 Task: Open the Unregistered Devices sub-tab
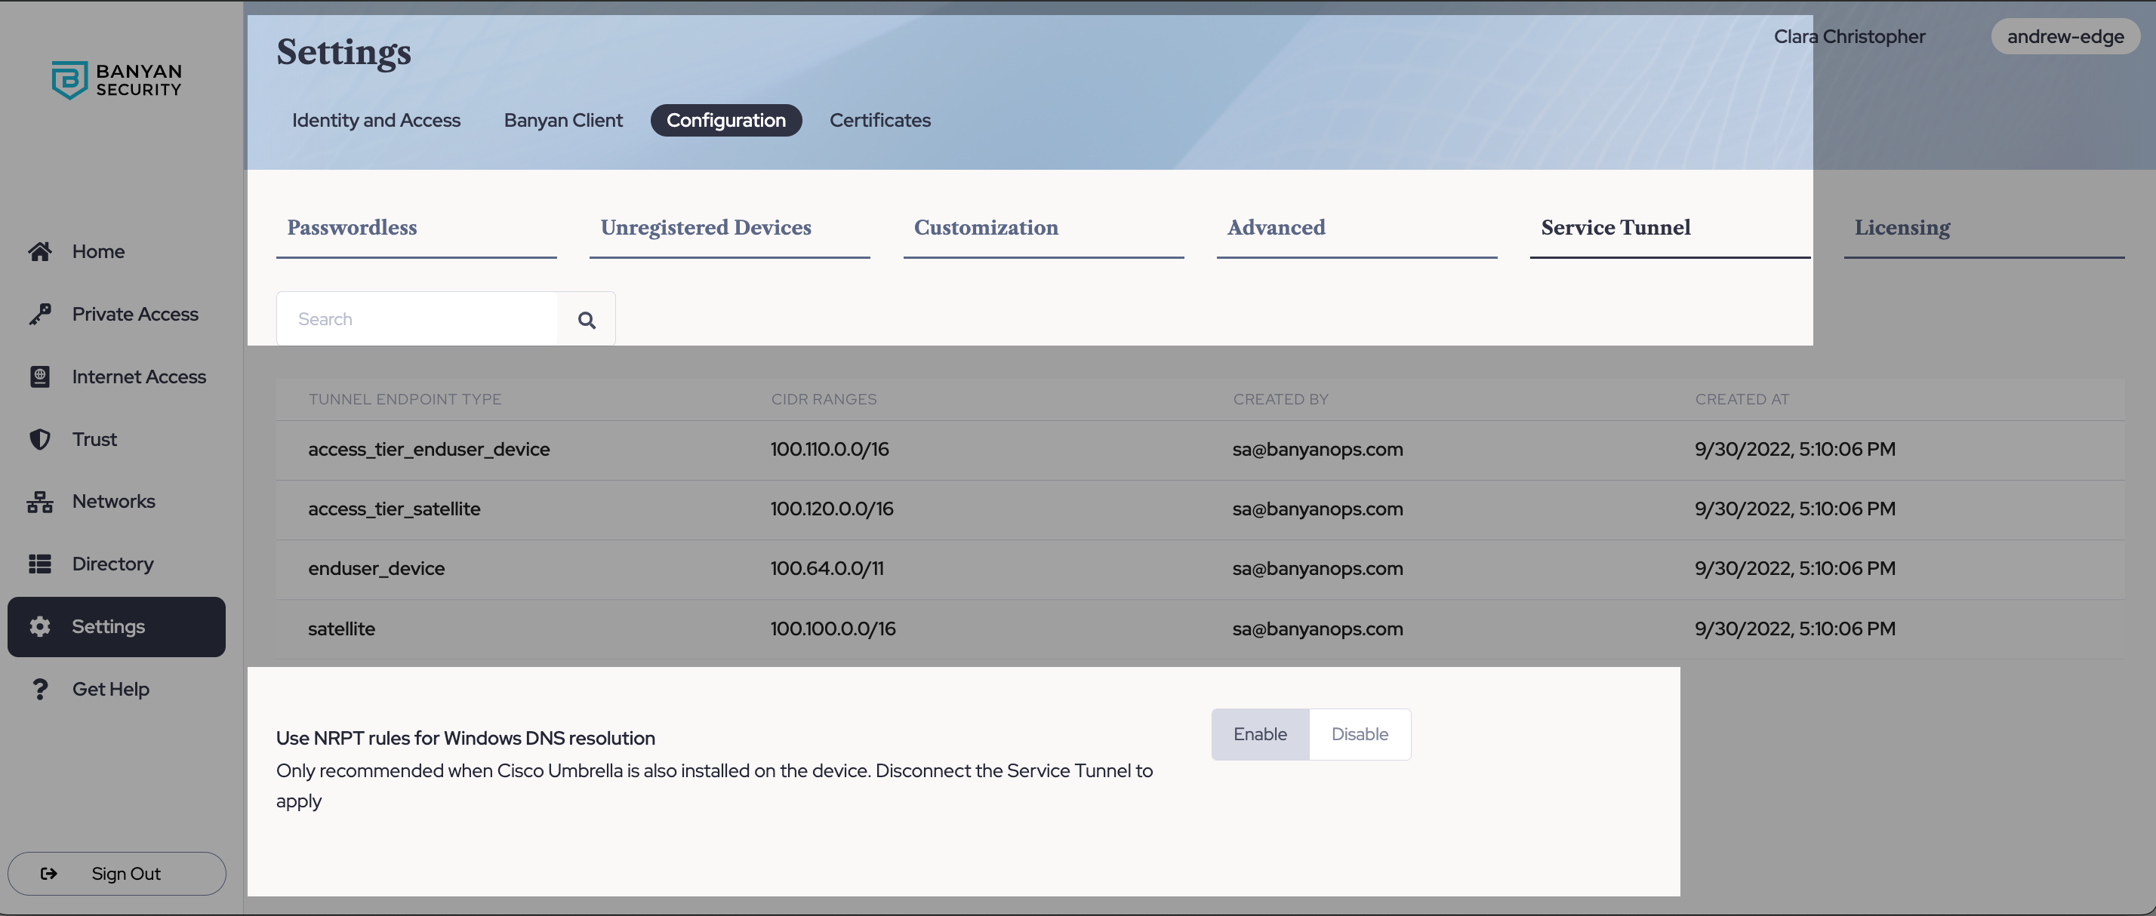[x=706, y=228]
